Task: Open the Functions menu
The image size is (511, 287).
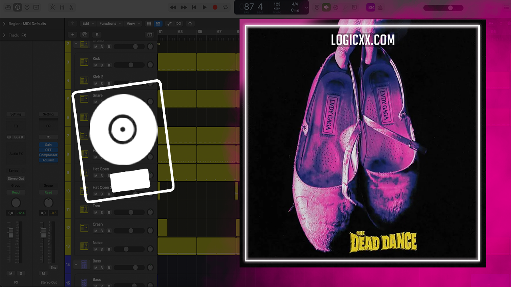Action: point(110,24)
